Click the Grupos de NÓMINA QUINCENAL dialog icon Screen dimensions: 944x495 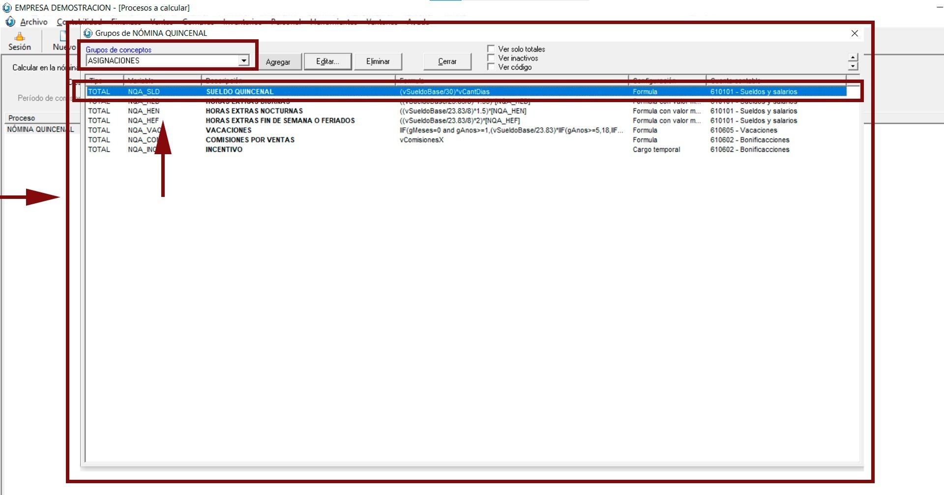88,33
